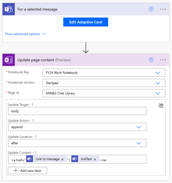Remove the linkText dynamic token

[95, 159]
